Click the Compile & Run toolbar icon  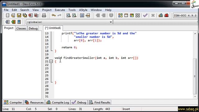pos(132,16)
